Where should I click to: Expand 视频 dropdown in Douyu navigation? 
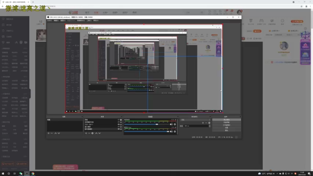[x=115, y=13]
